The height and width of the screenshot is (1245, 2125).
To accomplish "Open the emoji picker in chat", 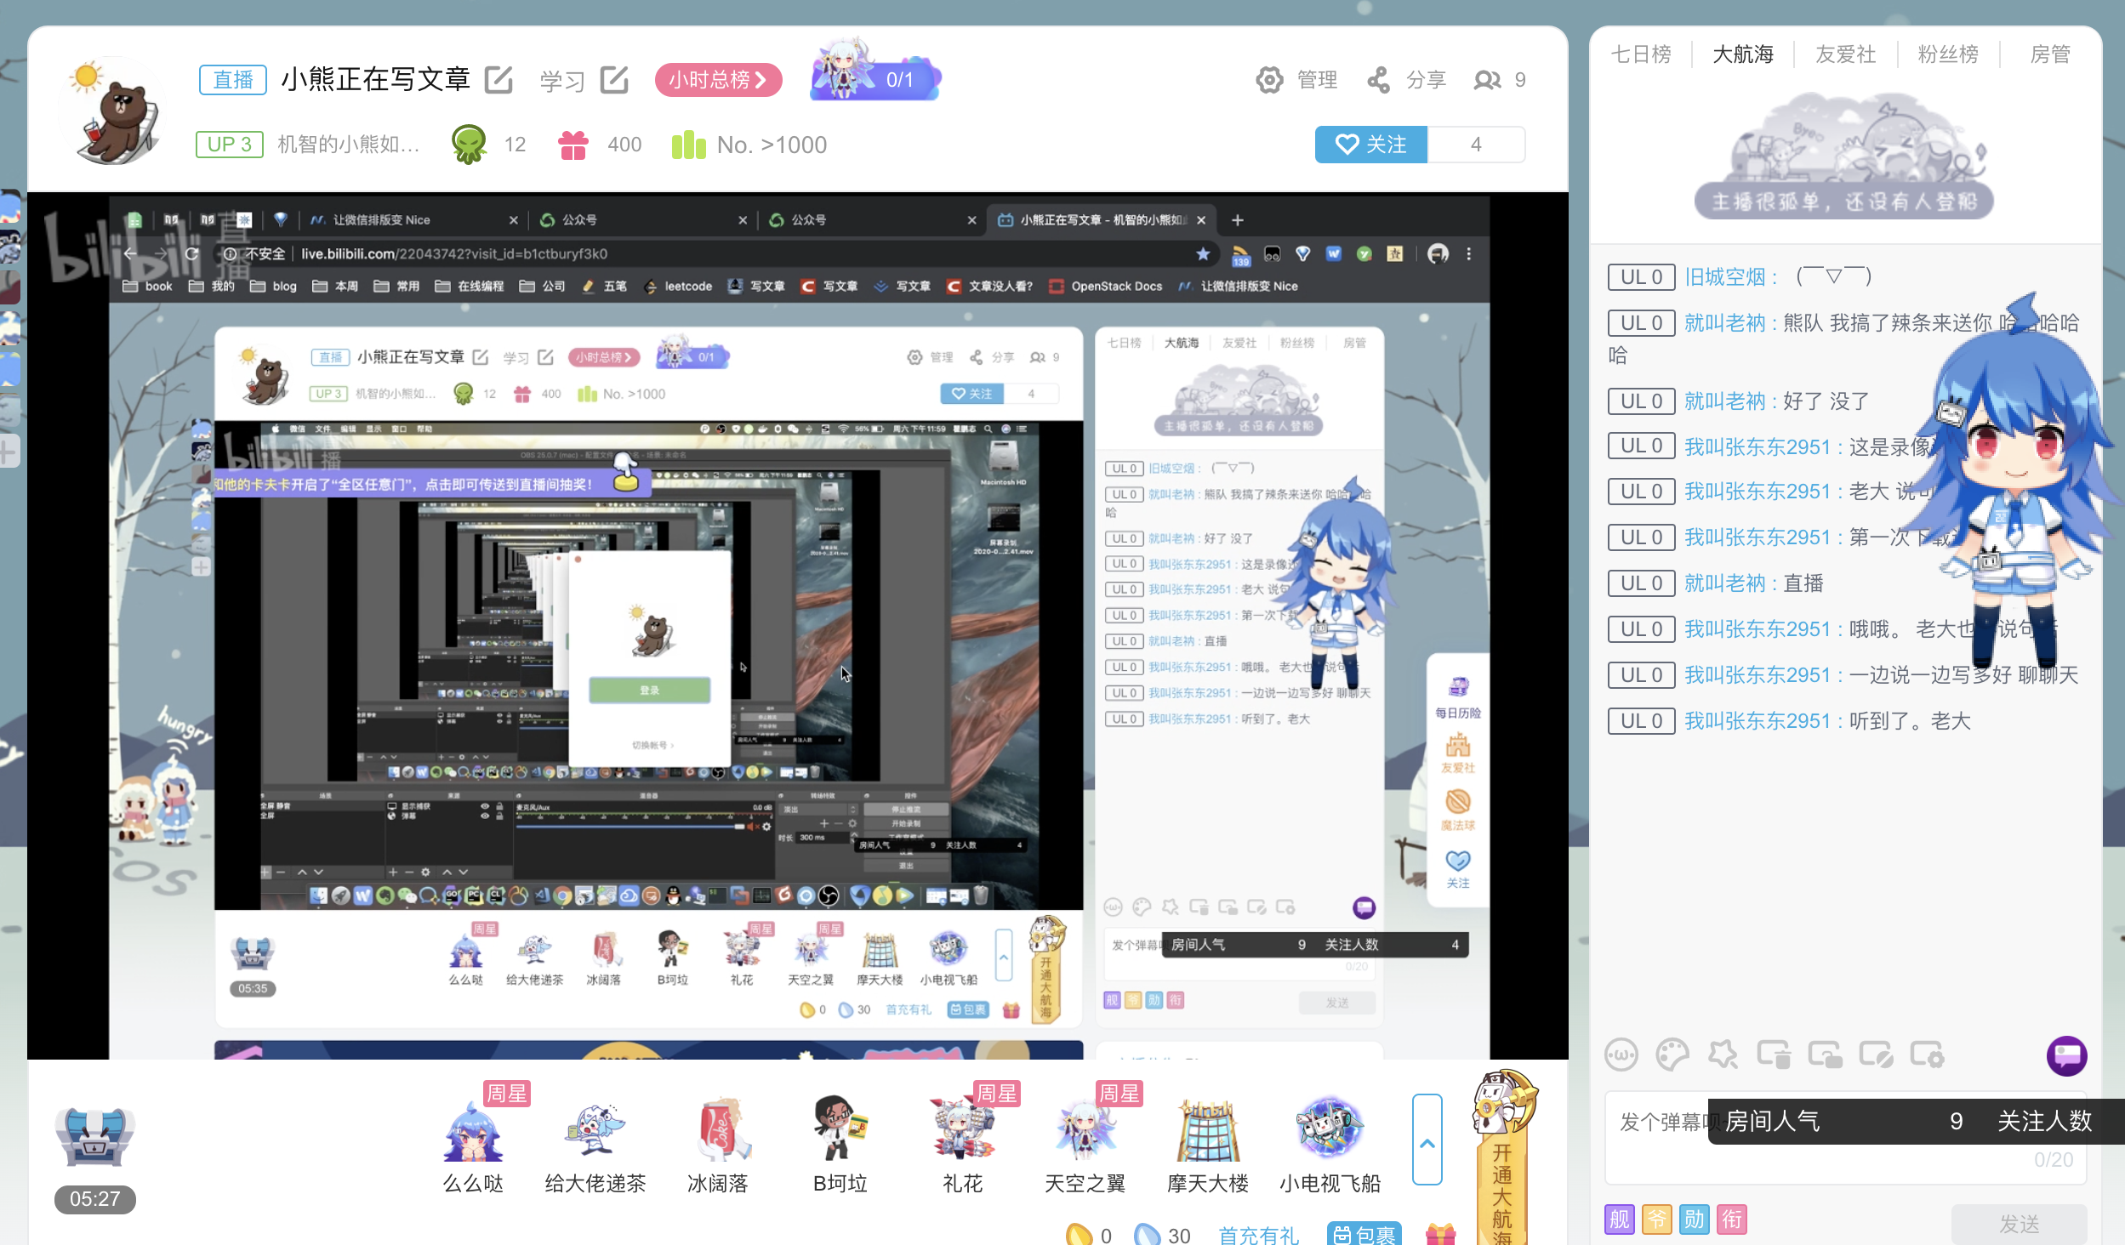I will tap(1621, 1055).
